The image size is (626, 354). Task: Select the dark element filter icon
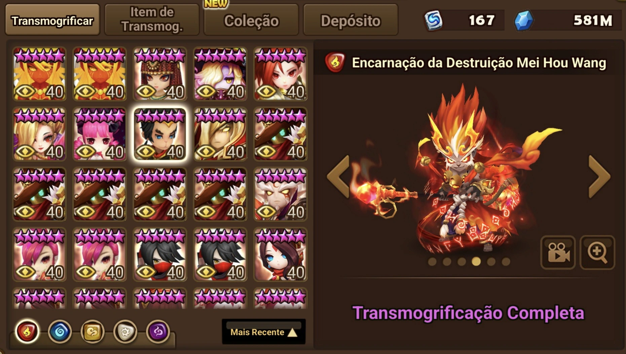[158, 332]
